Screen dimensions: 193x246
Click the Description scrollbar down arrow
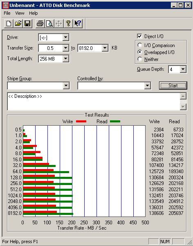click(x=183, y=107)
